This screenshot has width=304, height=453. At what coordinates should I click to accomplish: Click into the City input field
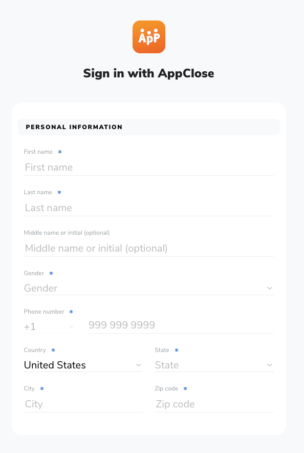click(x=83, y=404)
